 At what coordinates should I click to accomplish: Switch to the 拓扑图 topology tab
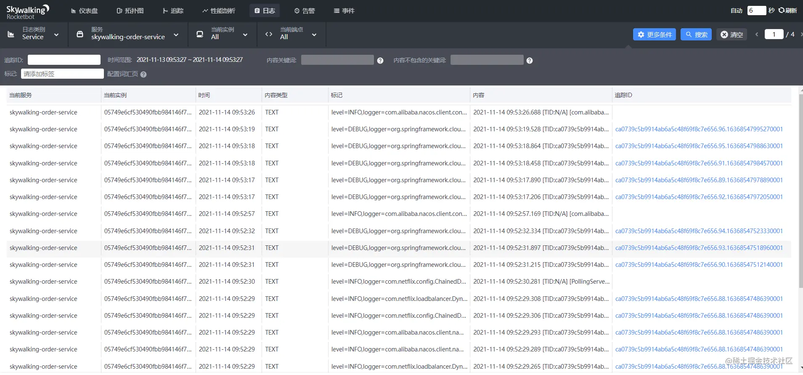pyautogui.click(x=130, y=11)
